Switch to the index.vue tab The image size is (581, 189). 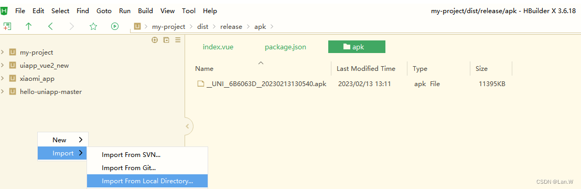coord(218,47)
